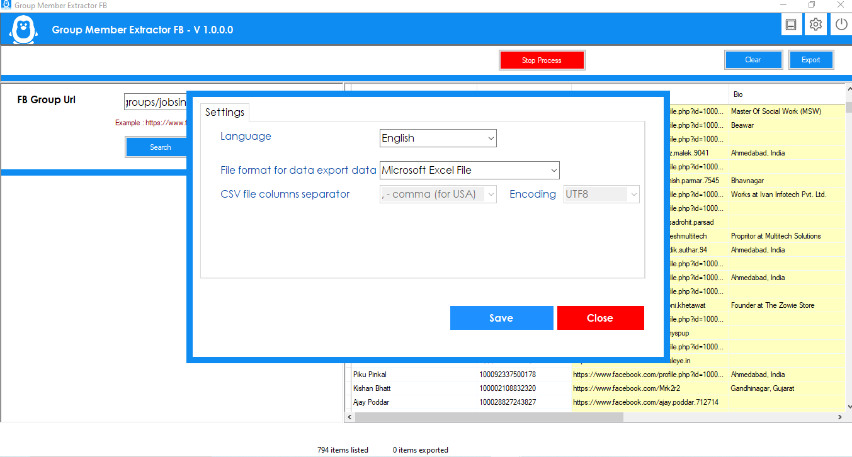Select the Settings tab
Viewport: 852px width, 457px height.
click(225, 112)
